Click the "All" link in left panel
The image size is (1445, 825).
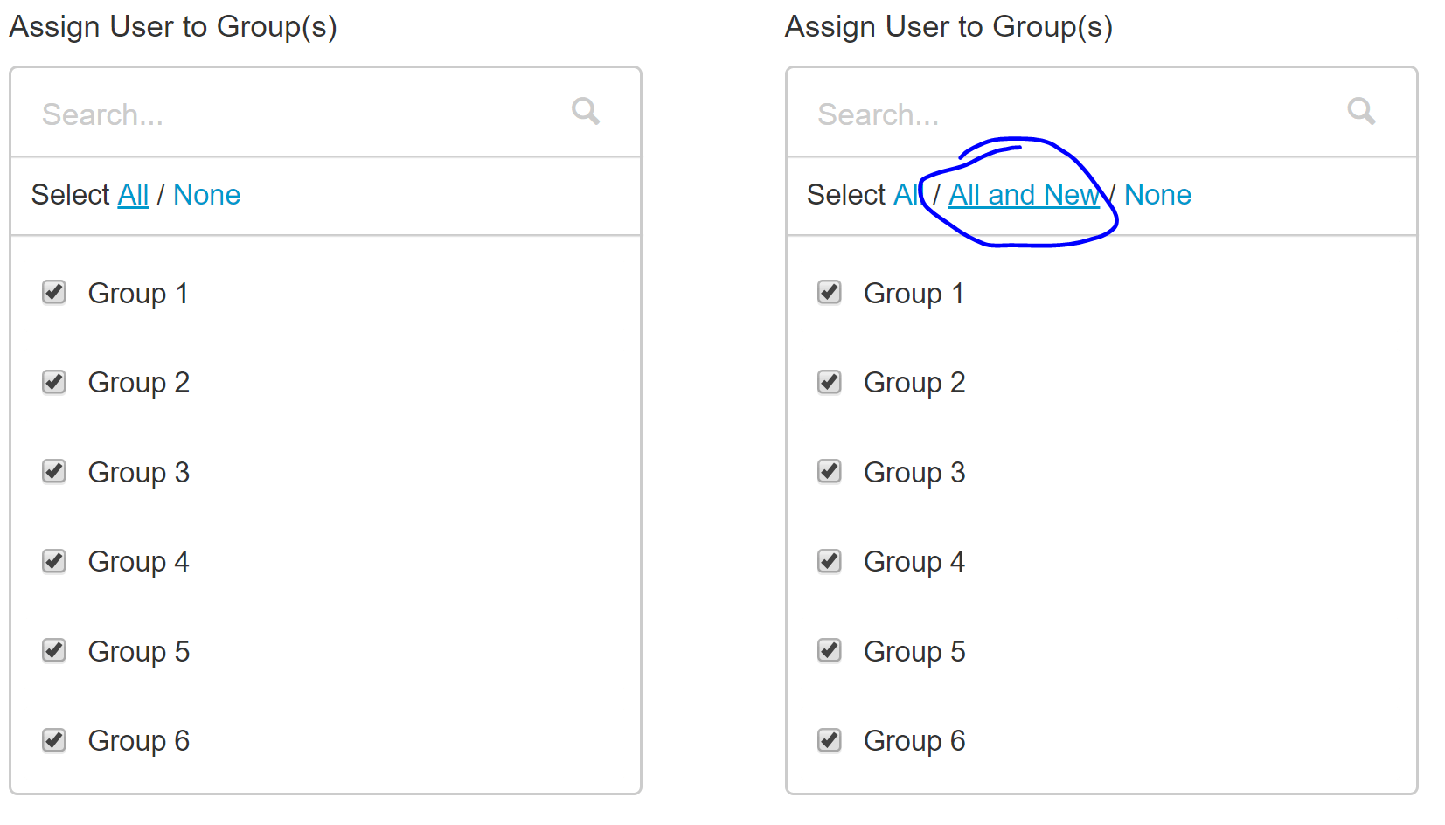pyautogui.click(x=133, y=194)
